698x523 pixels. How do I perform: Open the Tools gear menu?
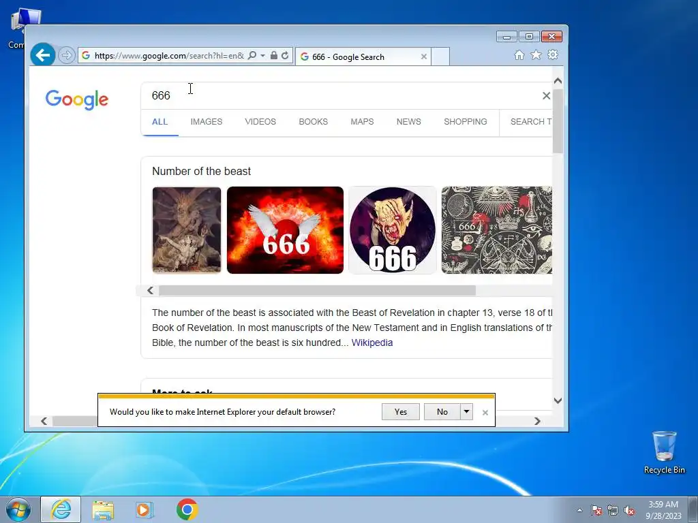(553, 54)
